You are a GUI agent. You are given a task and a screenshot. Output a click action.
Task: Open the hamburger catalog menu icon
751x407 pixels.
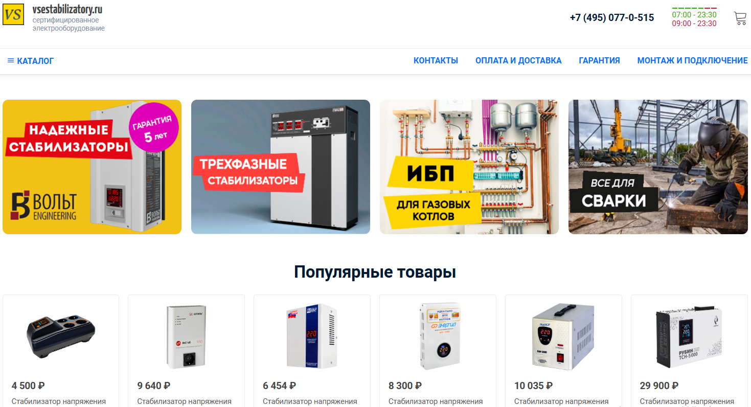coord(11,60)
